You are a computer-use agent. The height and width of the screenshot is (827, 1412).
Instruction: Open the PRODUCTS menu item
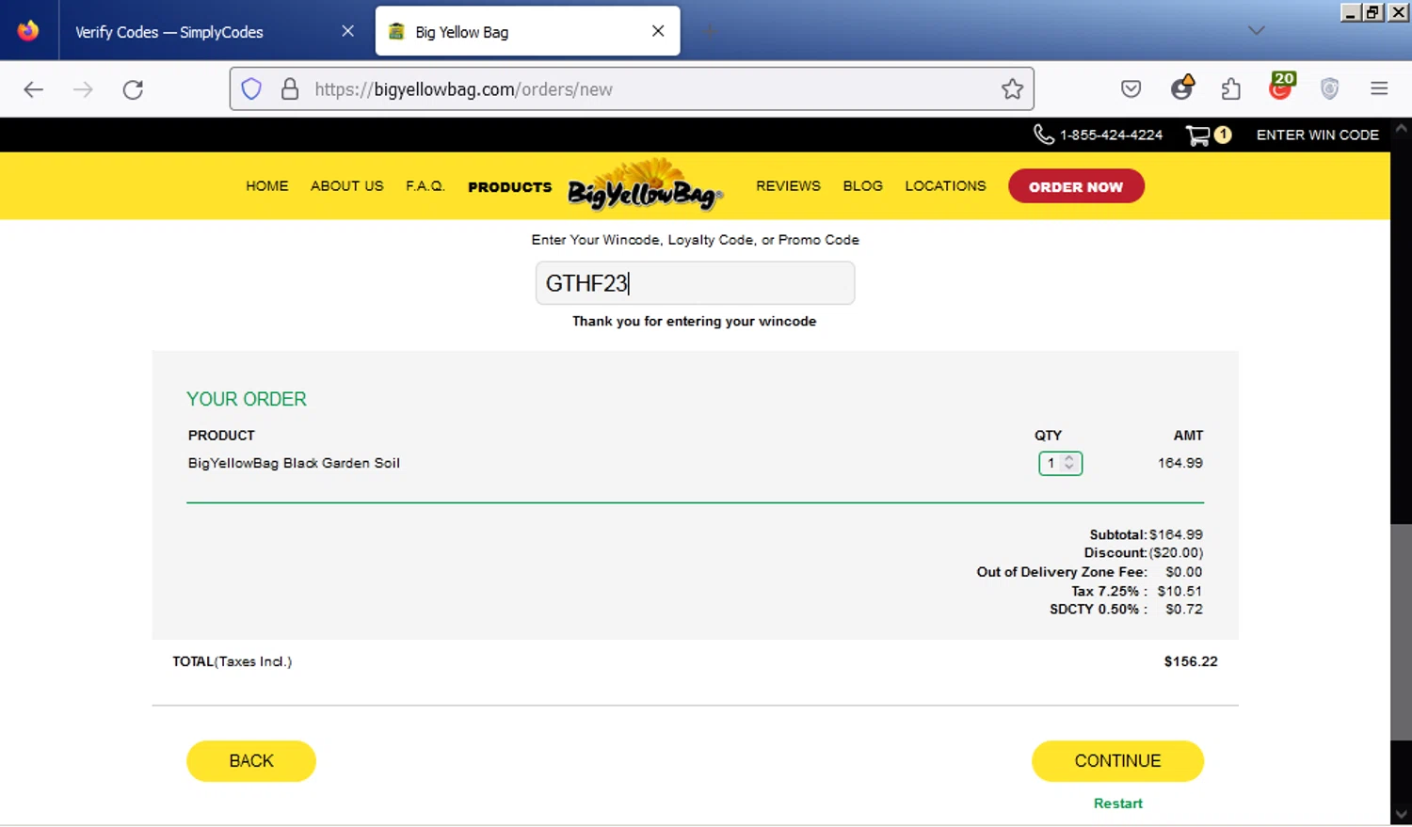tap(510, 187)
